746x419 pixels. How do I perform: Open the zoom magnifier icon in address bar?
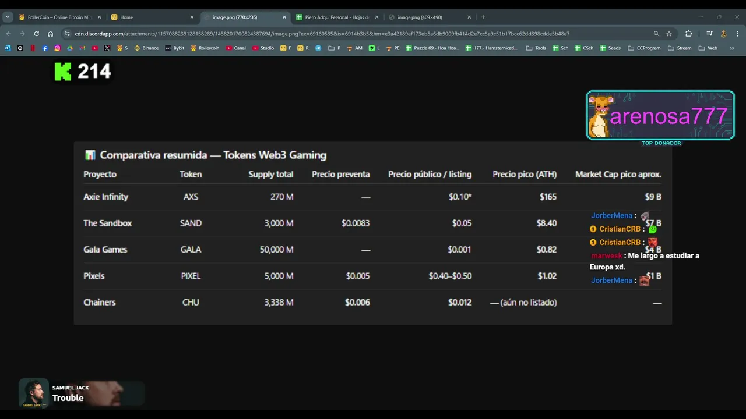[656, 34]
